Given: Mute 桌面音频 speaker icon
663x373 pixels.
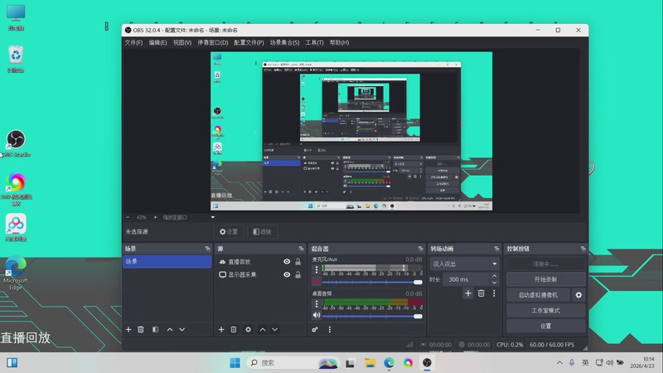Looking at the screenshot, I should [x=317, y=315].
